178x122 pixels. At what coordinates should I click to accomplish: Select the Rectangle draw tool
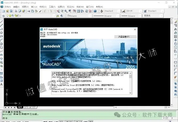click(x=2, y=36)
